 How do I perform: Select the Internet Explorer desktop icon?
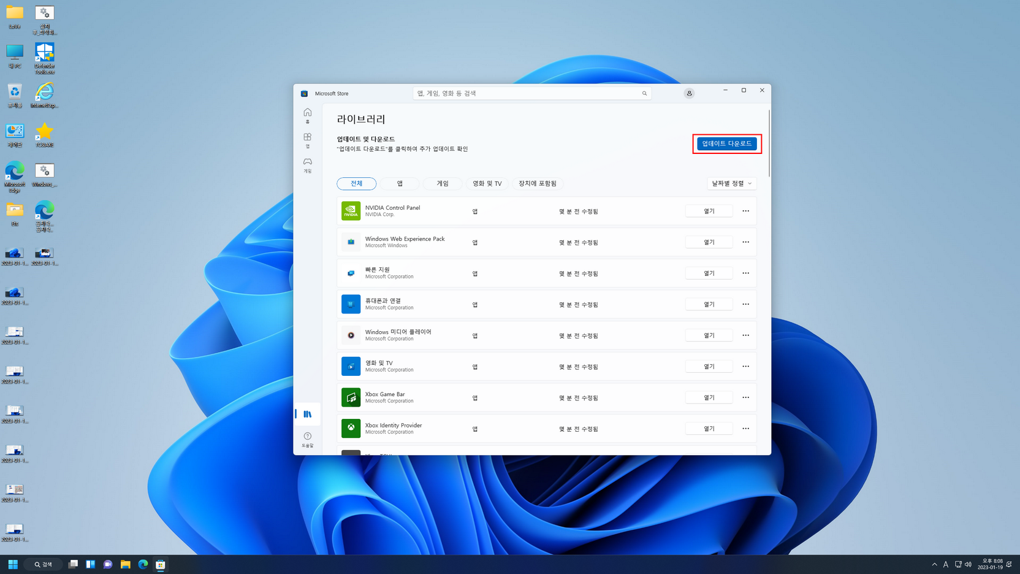pos(44,96)
